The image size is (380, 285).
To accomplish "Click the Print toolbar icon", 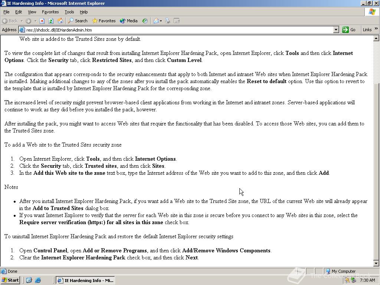I will click(x=167, y=21).
